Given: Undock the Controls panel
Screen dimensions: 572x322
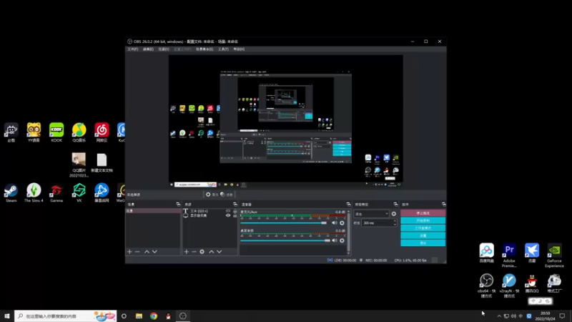Looking at the screenshot, I should coord(443,205).
